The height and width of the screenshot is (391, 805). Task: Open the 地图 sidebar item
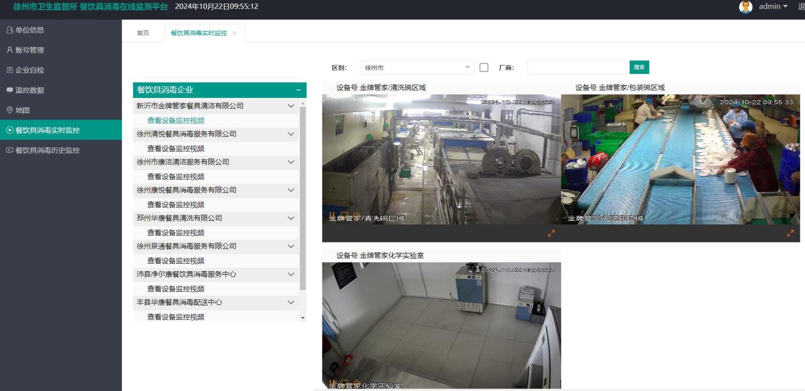coord(60,110)
